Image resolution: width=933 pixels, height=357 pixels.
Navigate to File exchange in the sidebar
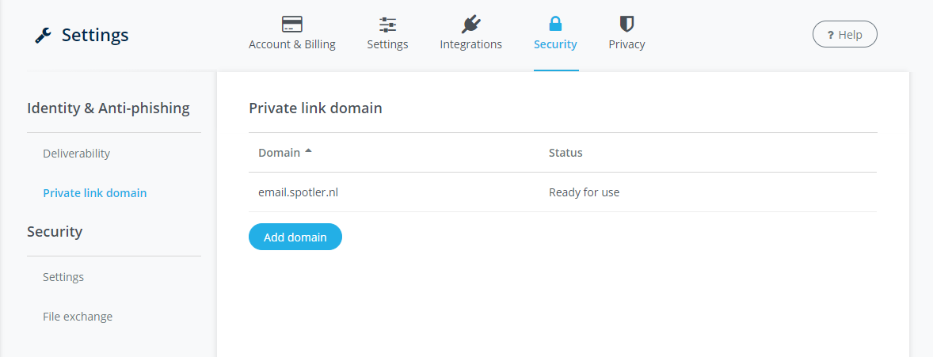[78, 317]
